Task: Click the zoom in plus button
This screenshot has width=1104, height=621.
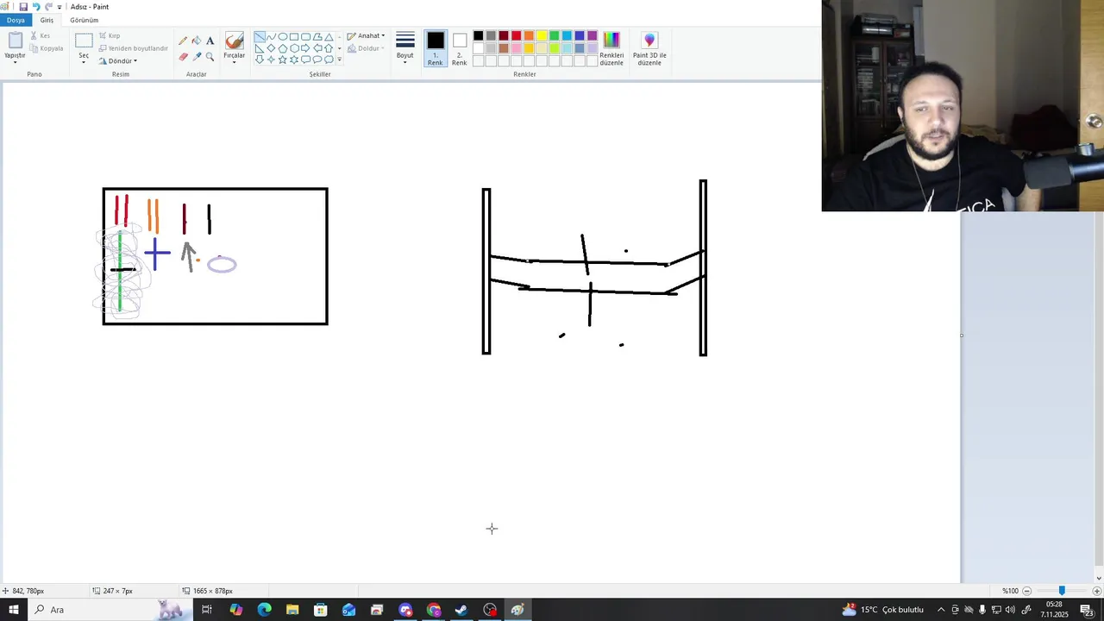Action: point(1096,591)
